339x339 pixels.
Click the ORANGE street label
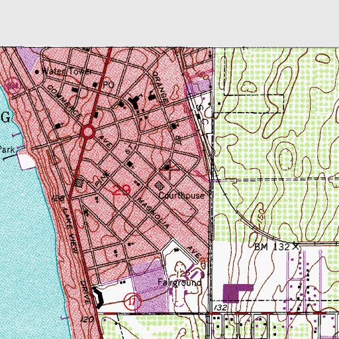pos(160,87)
